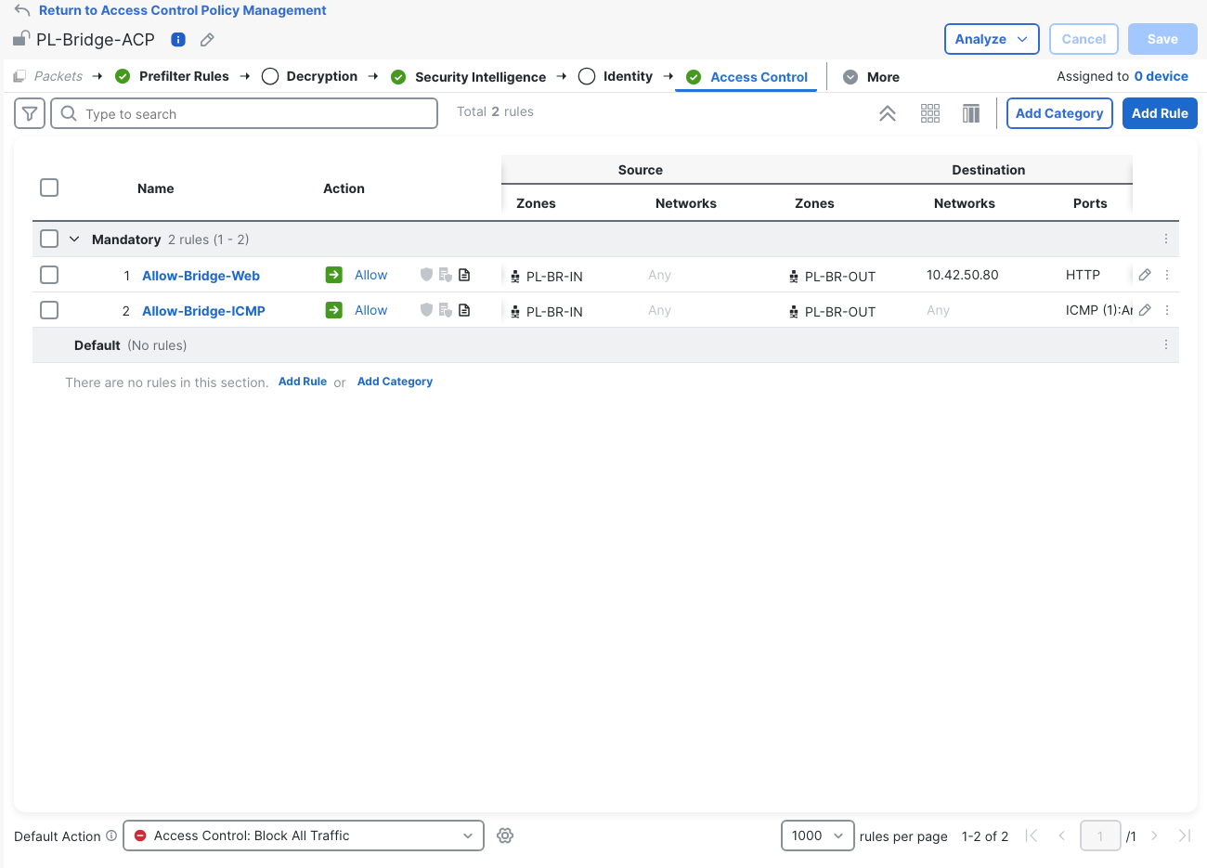Viewport: 1207px width, 868px height.
Task: Open the column chooser icon
Action: tap(971, 113)
